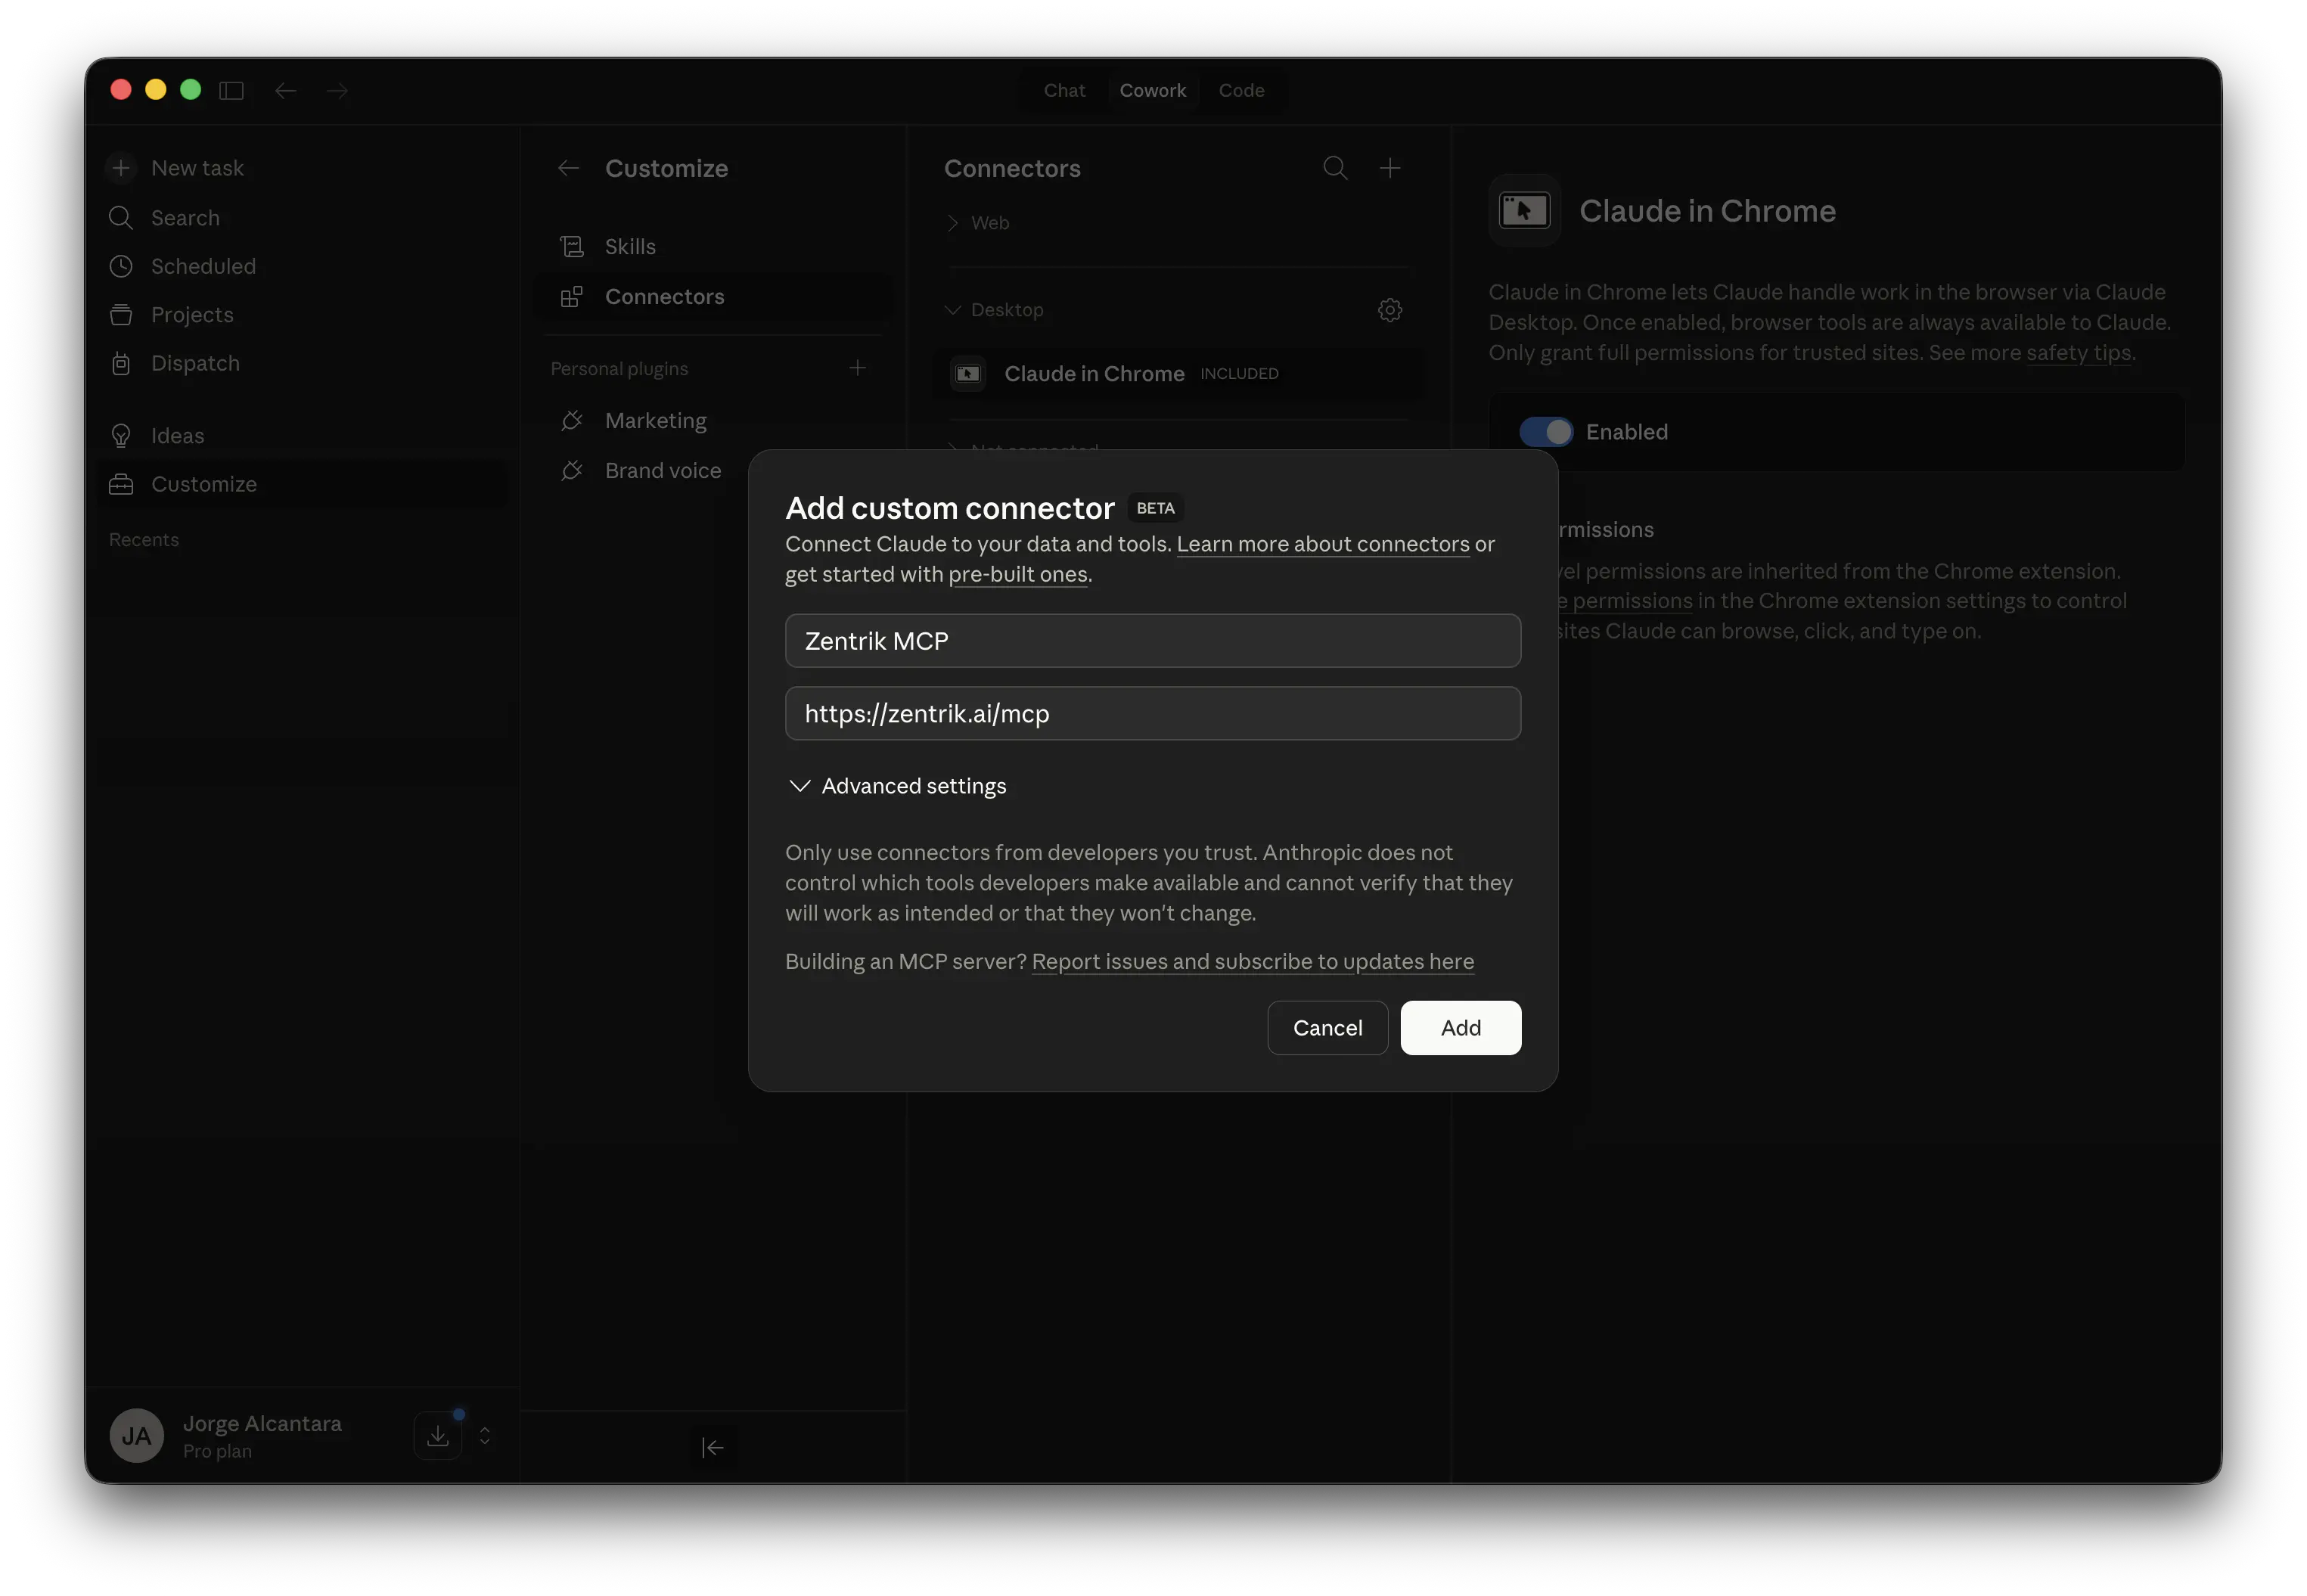Disable the Enabled toggle for Claude in Chrome
This screenshot has width=2307, height=1596.
click(1545, 431)
